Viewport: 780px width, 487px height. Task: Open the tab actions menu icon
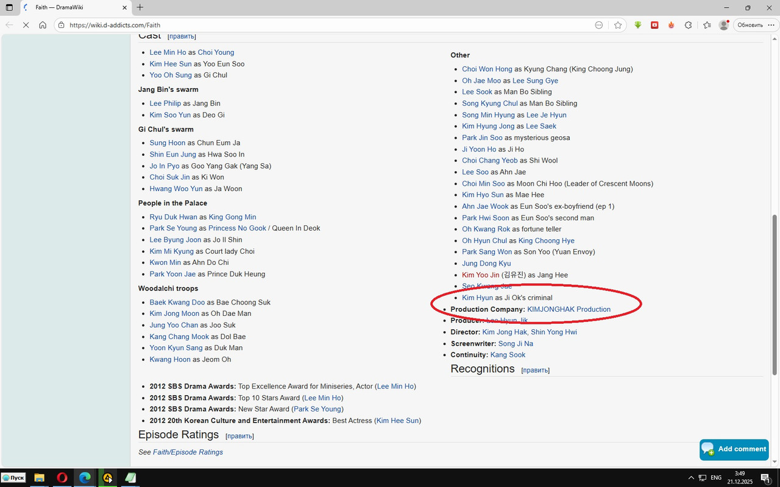tap(9, 7)
